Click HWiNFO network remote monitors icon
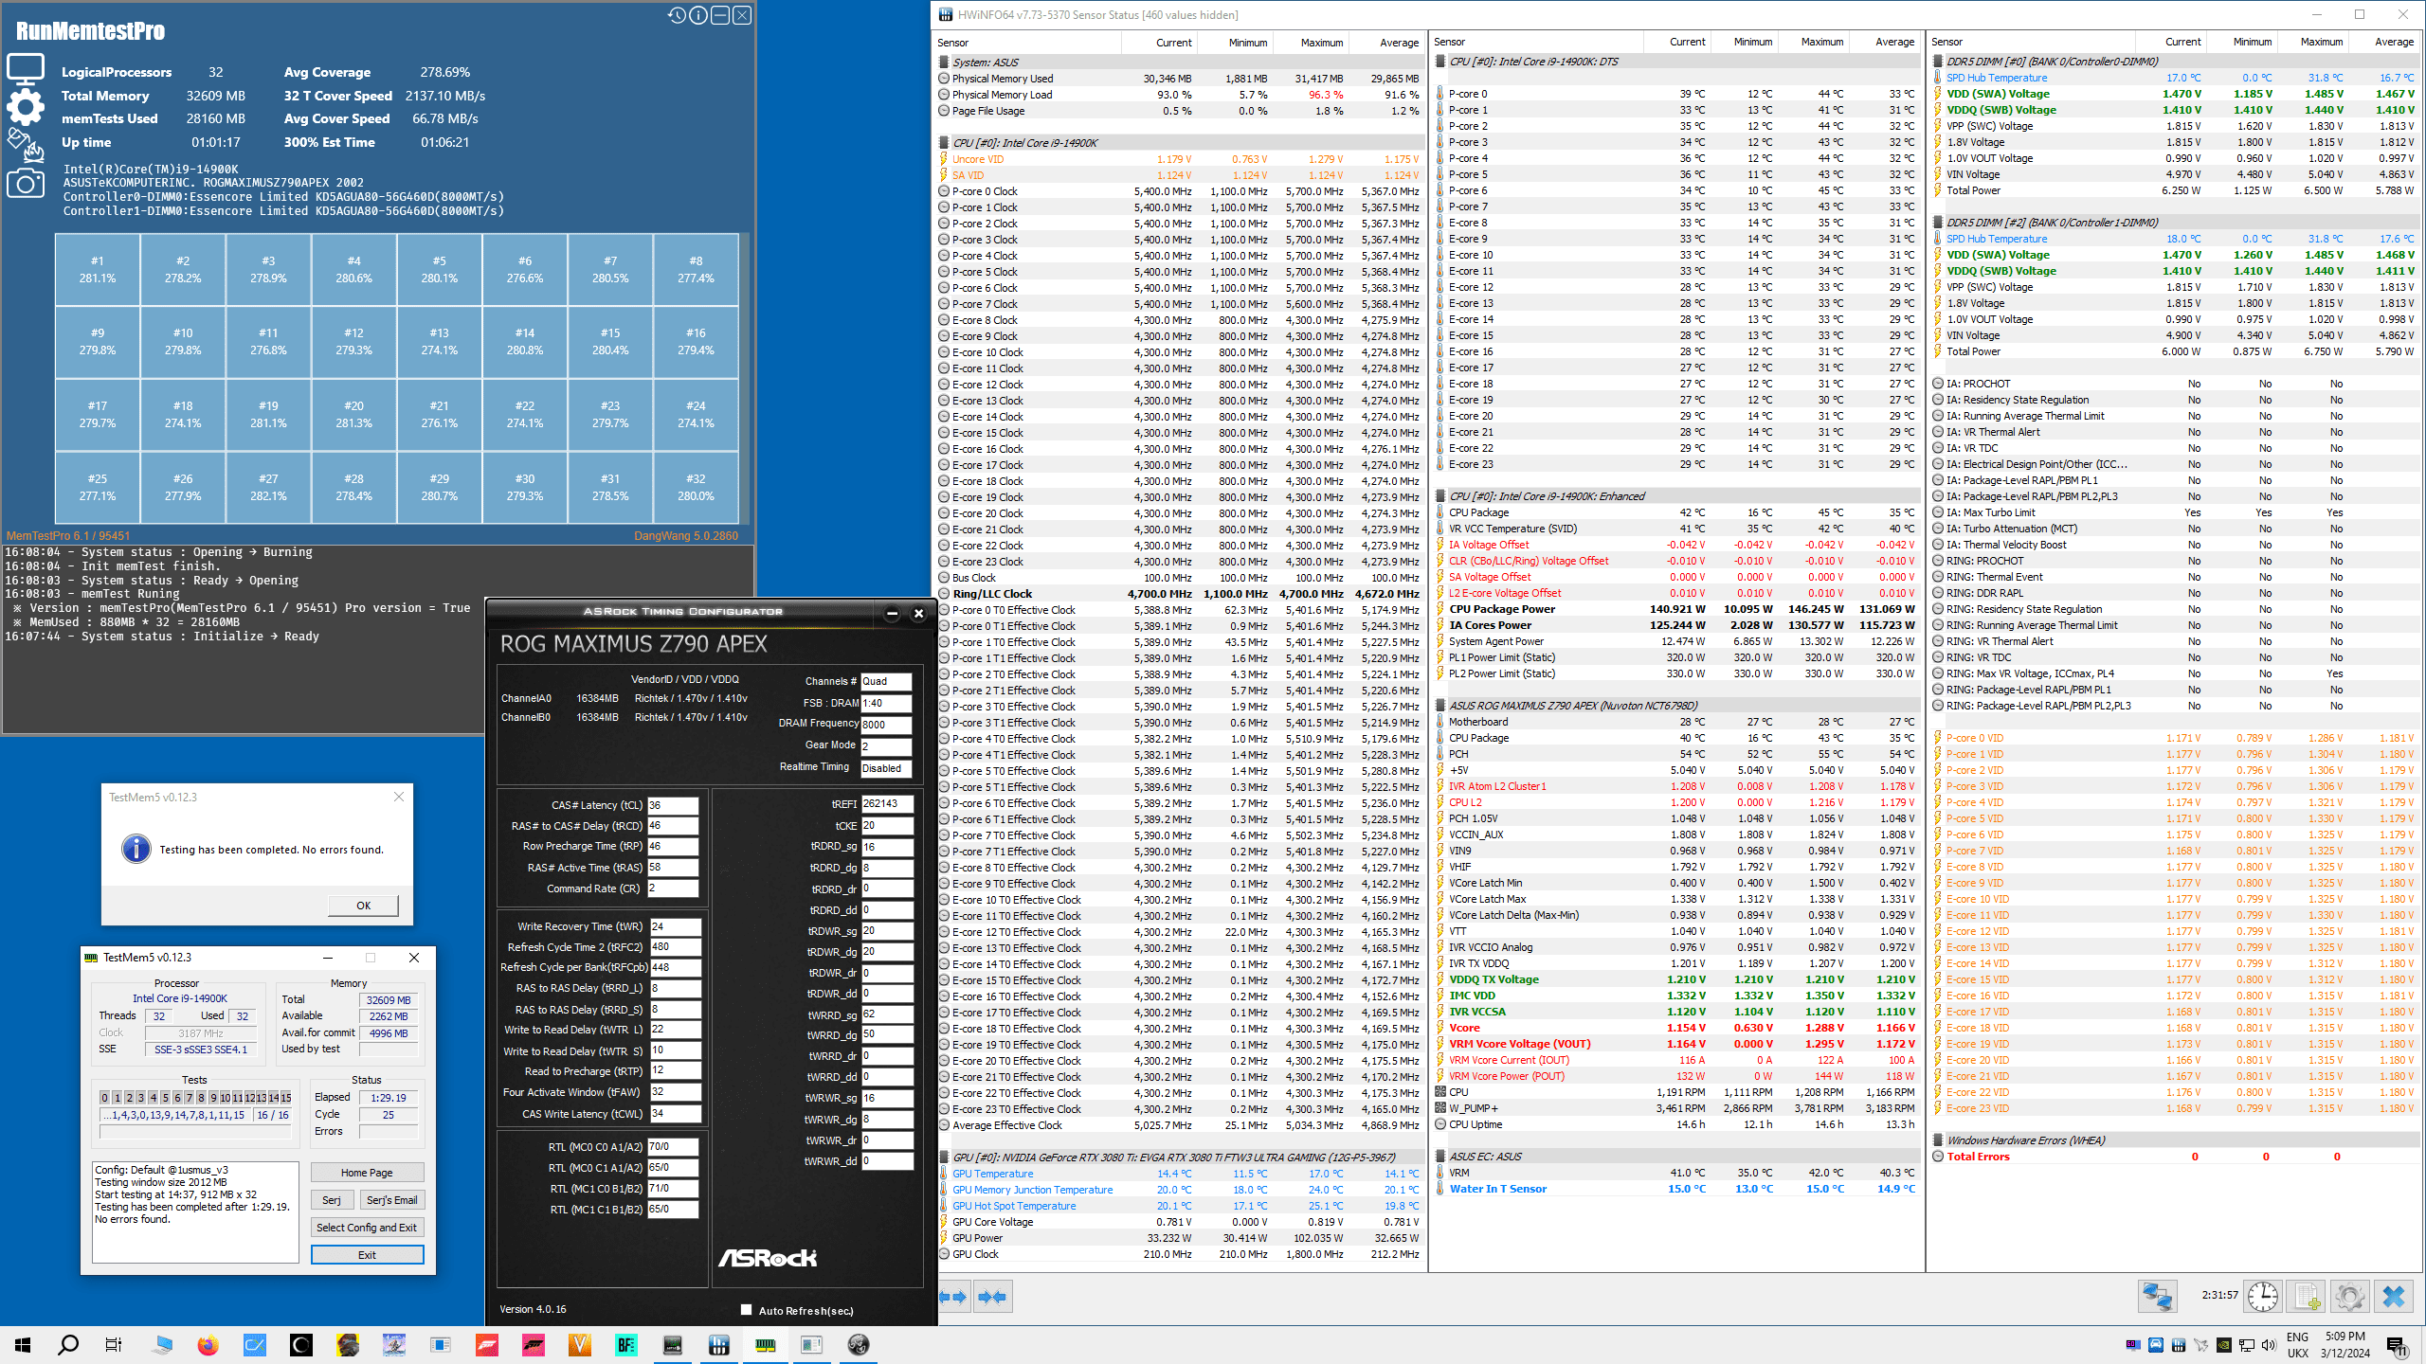Screen dimensions: 2426x1364 click(x=2158, y=1296)
